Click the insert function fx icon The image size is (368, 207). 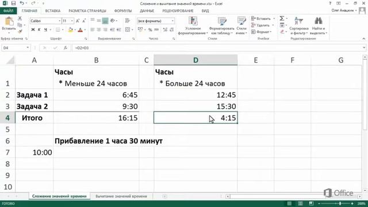point(66,48)
